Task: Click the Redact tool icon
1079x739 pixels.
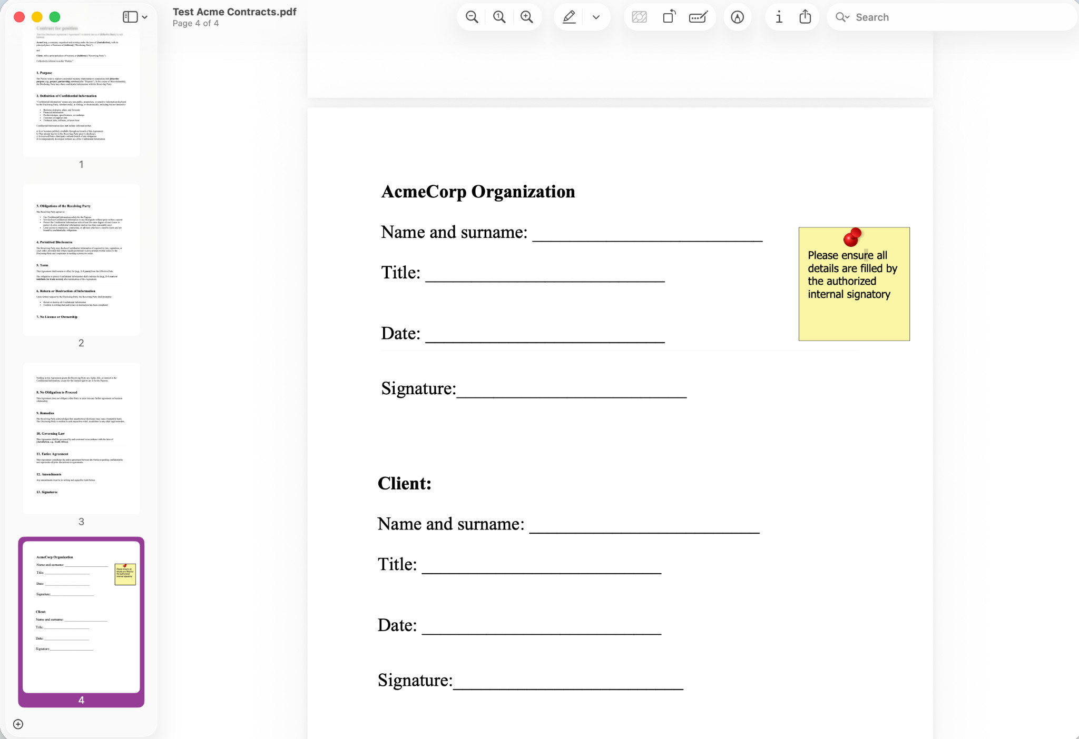Action: tap(639, 17)
